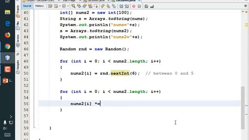Select NetBeans cube icon in taskbar

pos(7,58)
